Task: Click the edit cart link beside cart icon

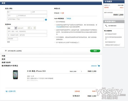Action: pos(94,66)
